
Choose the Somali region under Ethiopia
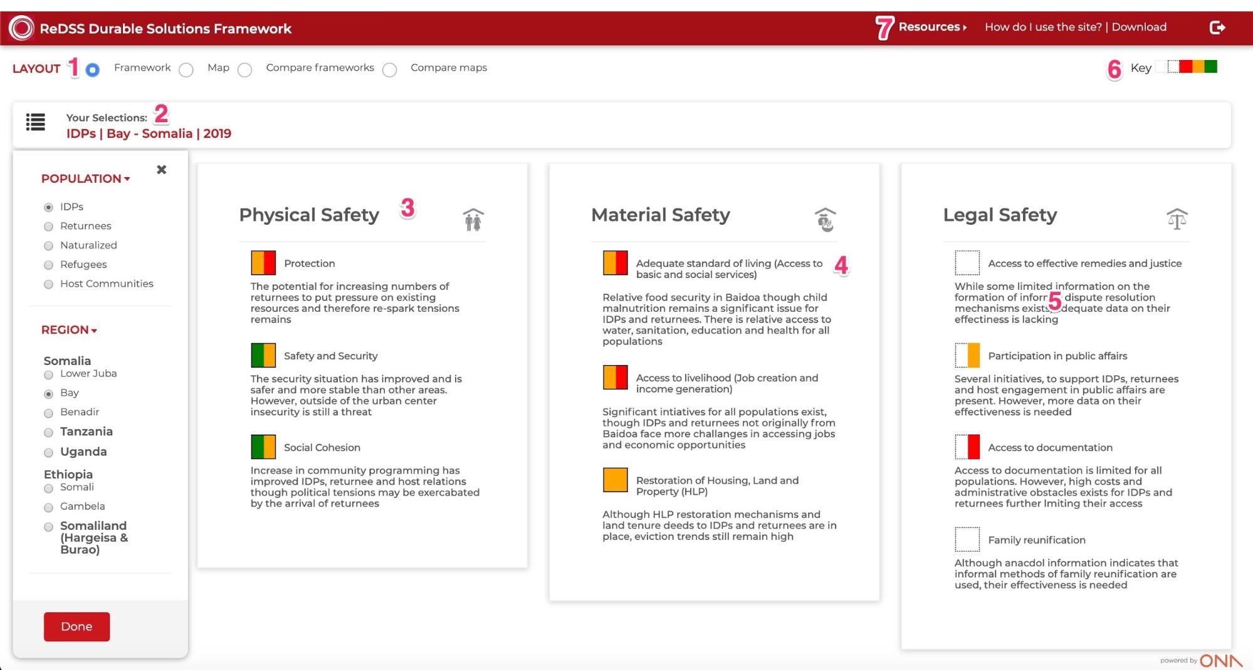click(x=48, y=488)
